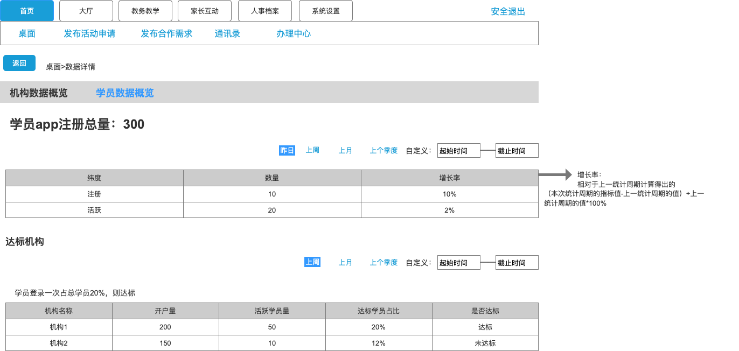739x351 pixels.
Task: Switch to the 大厅 tab
Action: point(86,11)
